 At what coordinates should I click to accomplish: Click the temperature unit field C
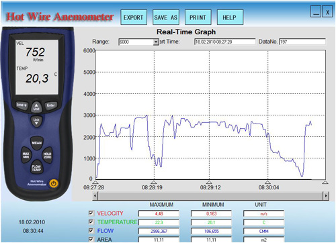(x=263, y=222)
